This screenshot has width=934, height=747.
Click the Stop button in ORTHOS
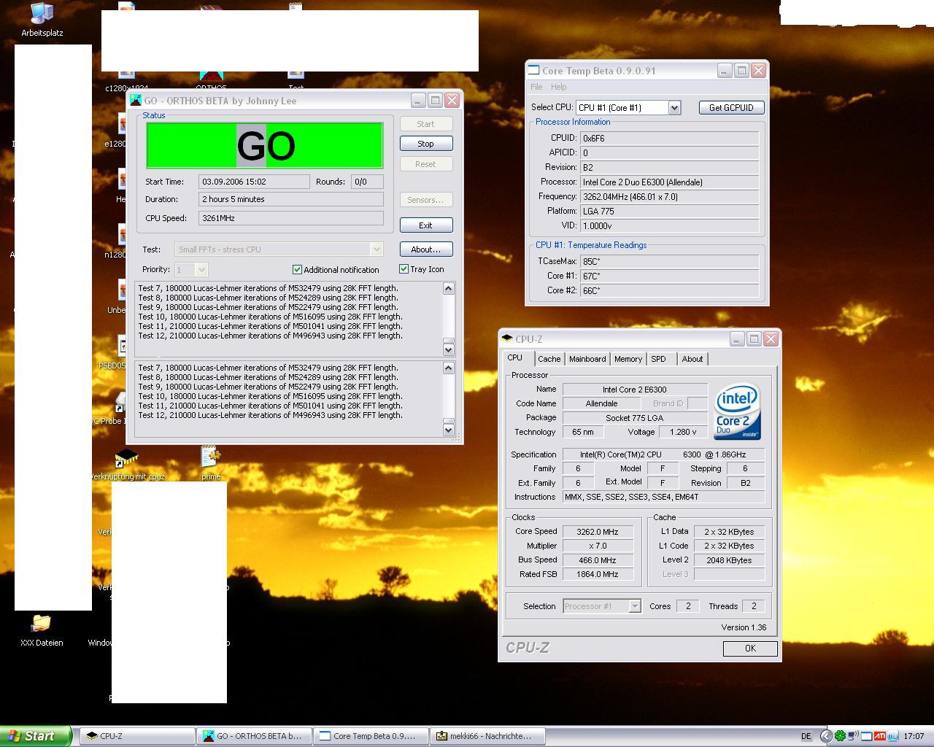click(426, 144)
